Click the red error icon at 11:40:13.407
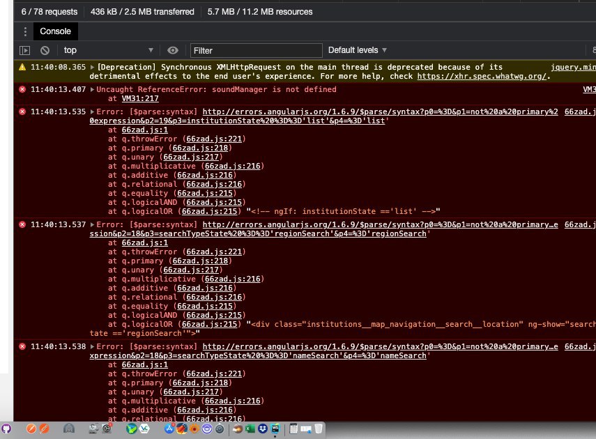 pos(22,89)
